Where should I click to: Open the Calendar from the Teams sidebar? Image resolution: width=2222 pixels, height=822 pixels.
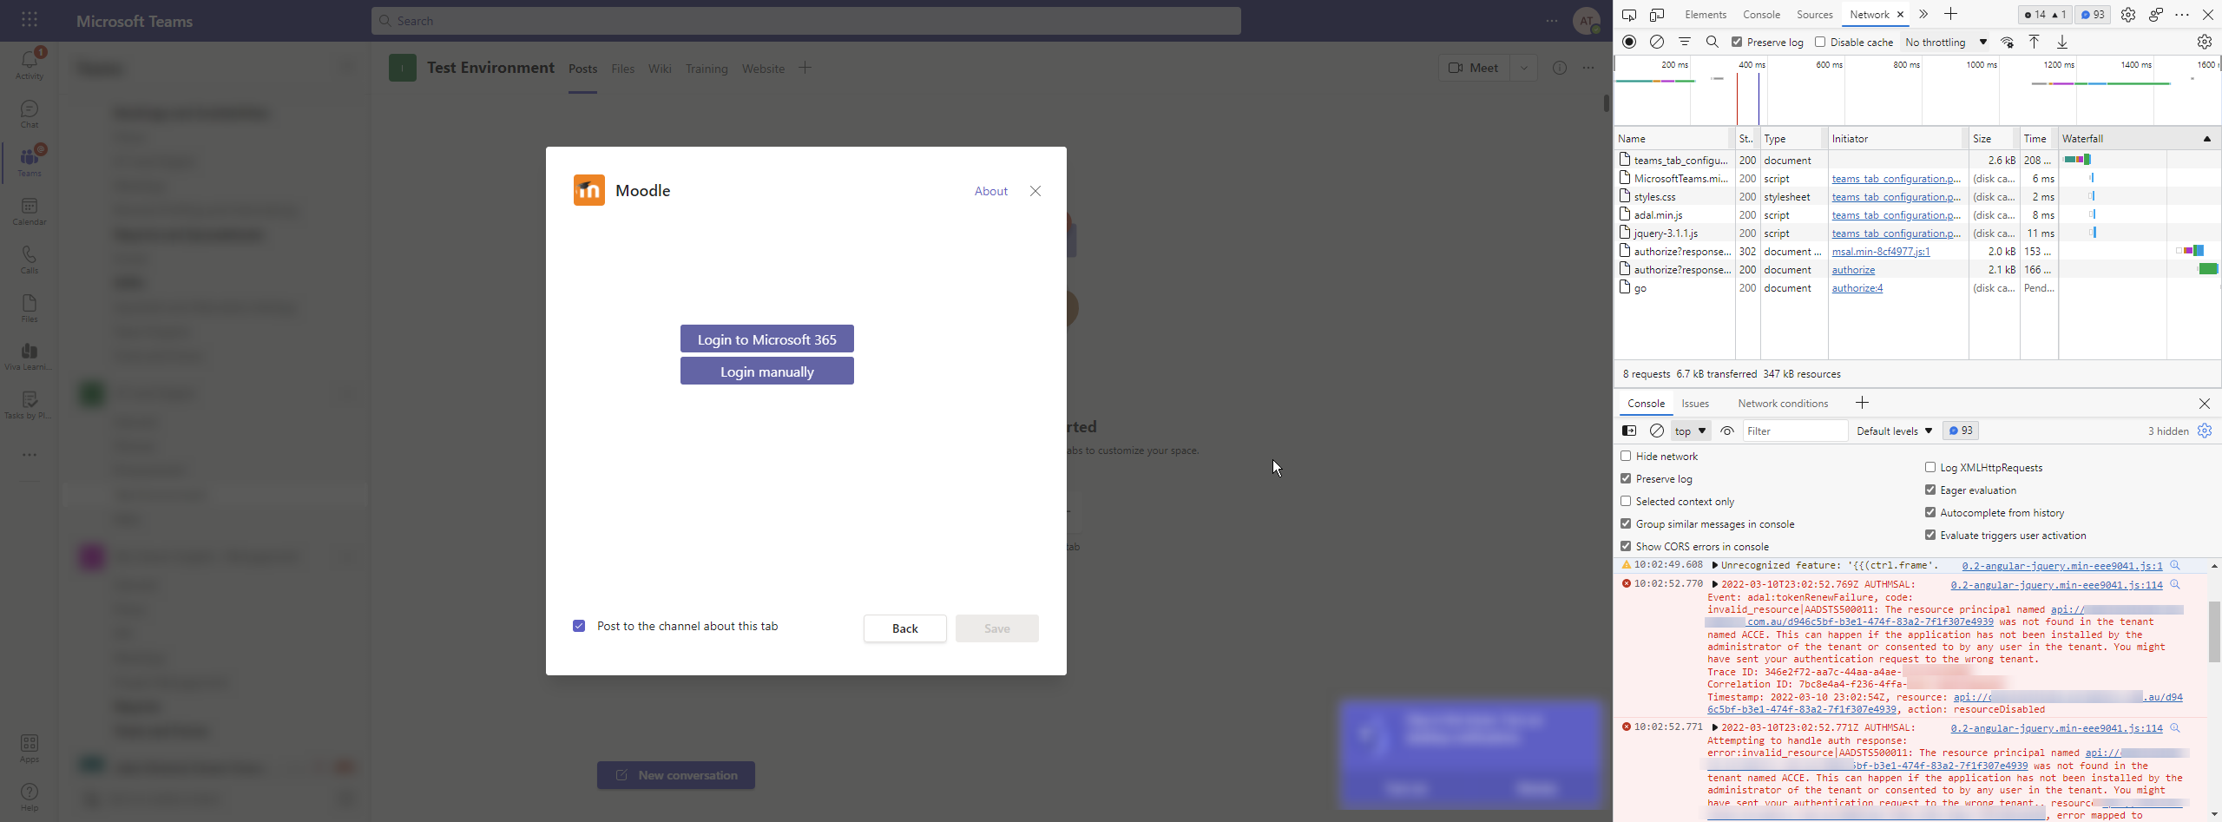pos(29,211)
